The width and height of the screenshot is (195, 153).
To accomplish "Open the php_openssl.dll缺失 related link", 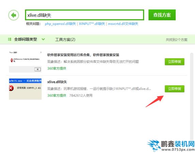I will 60,24.
